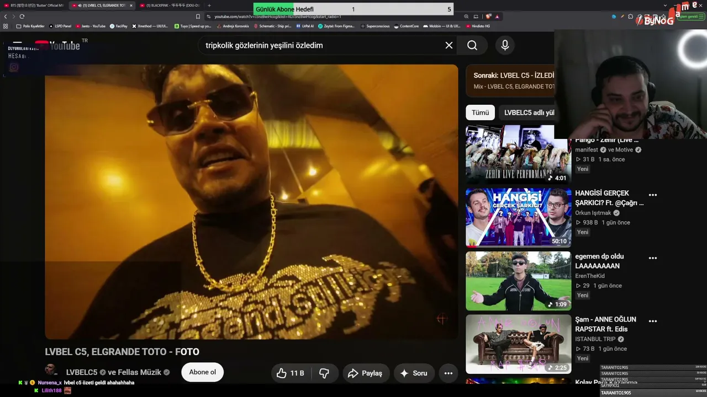
Task: Open the Hindisto HG bookmark
Action: coord(478,26)
